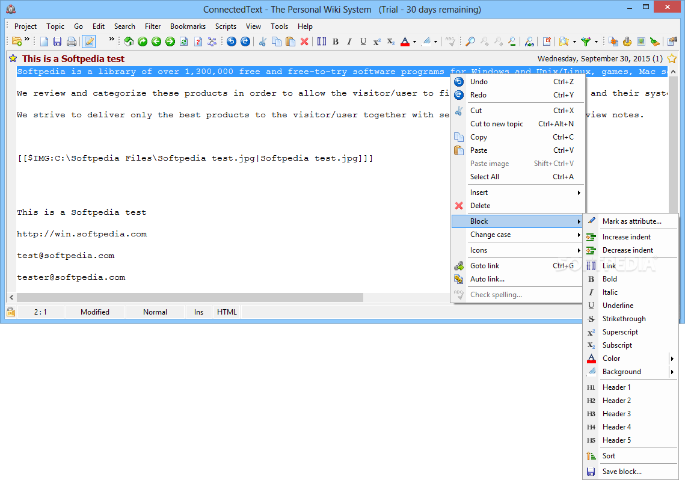Toggle Underline using the toolbar U button
This screenshot has width=685, height=480.
363,42
